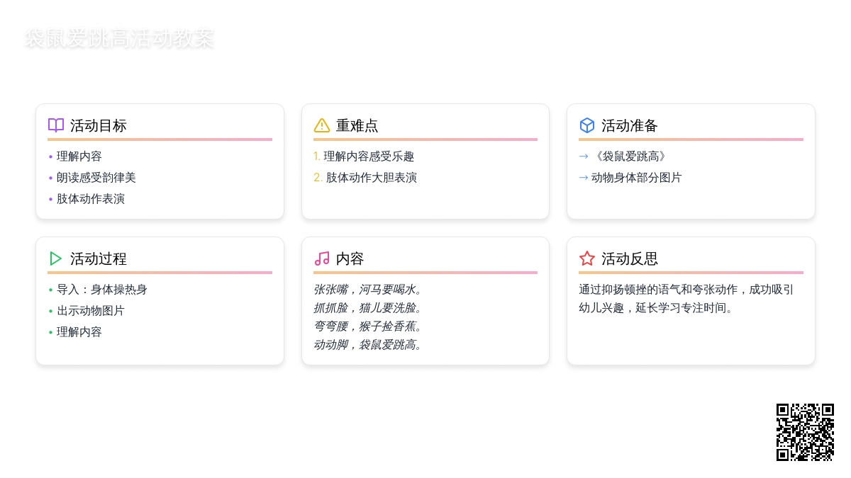Click 理解内容 in the 活动目标 card
This screenshot has height=478, width=851.
tap(79, 157)
